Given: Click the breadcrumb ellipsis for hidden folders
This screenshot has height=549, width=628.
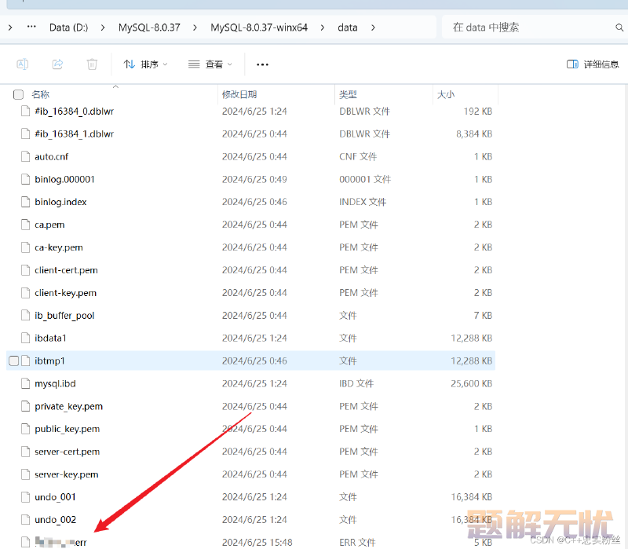Looking at the screenshot, I should pos(31,27).
